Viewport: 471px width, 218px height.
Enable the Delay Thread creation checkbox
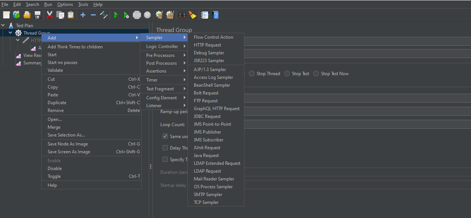[x=165, y=148]
